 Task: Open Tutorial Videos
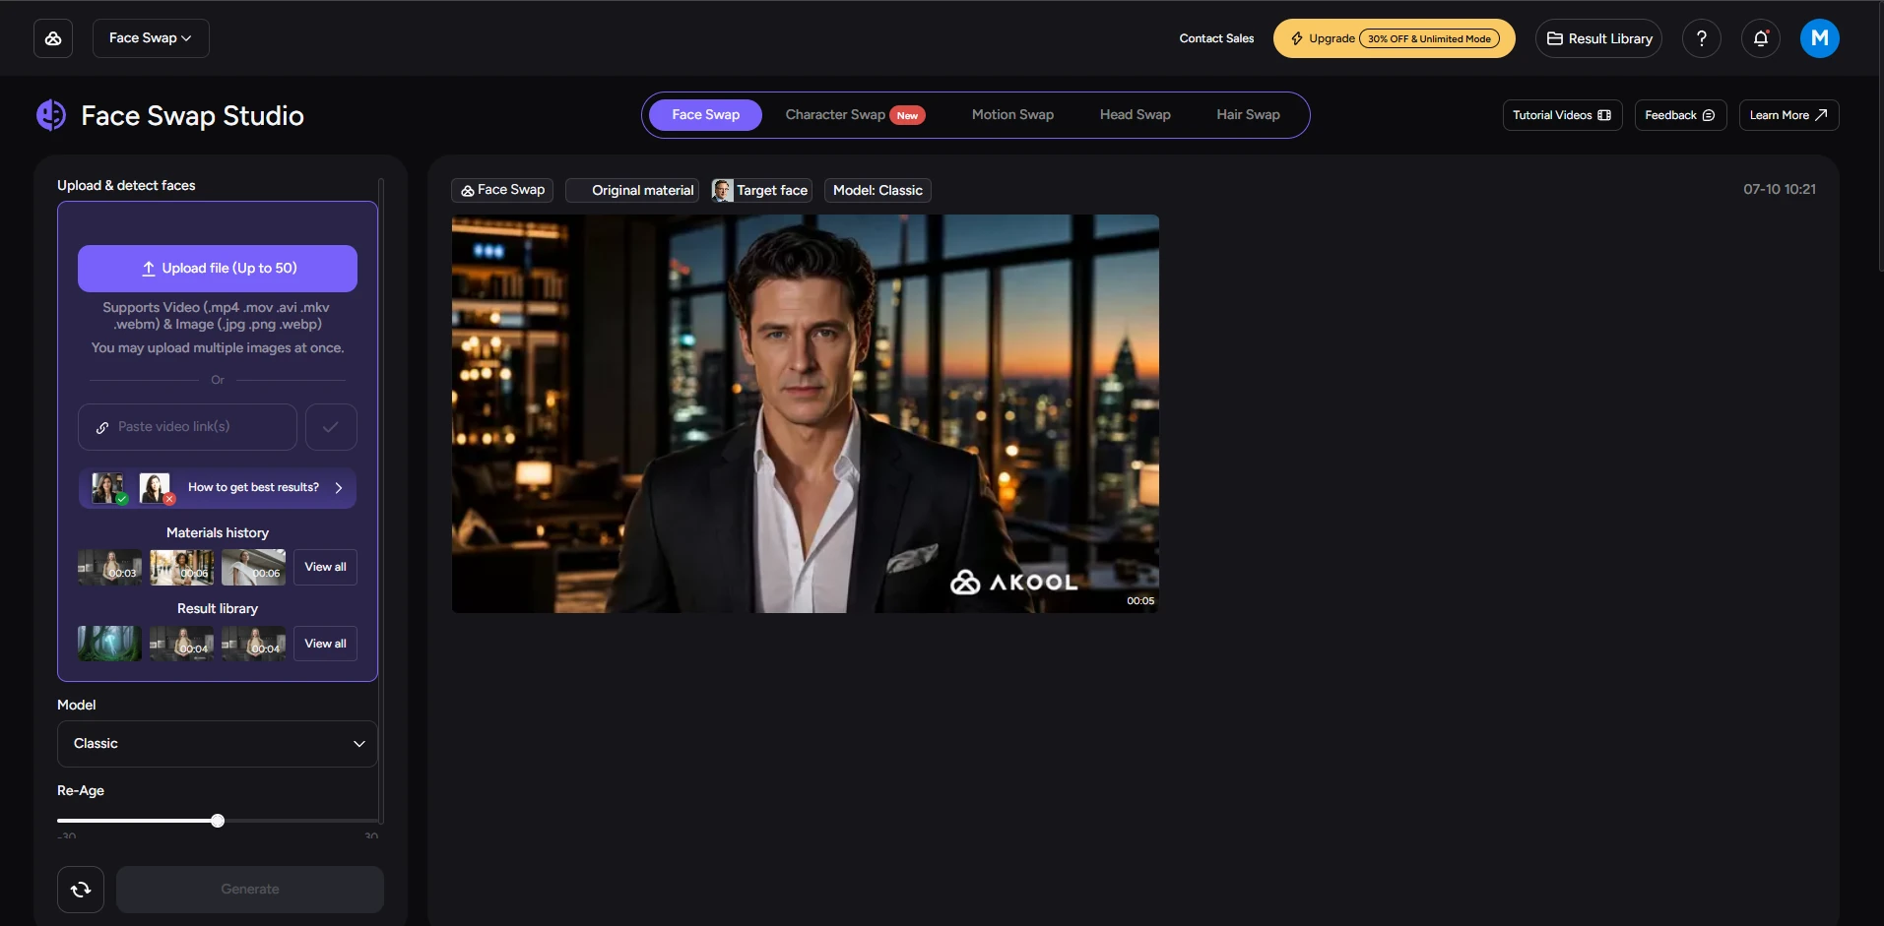pos(1562,115)
